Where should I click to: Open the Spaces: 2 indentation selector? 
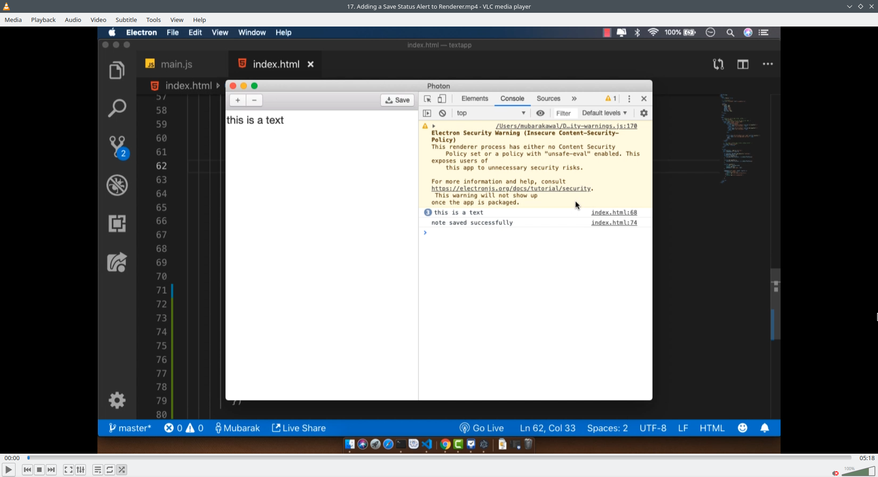(607, 428)
